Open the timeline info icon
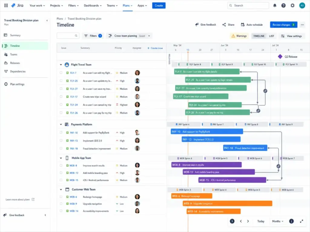 [292, 221]
